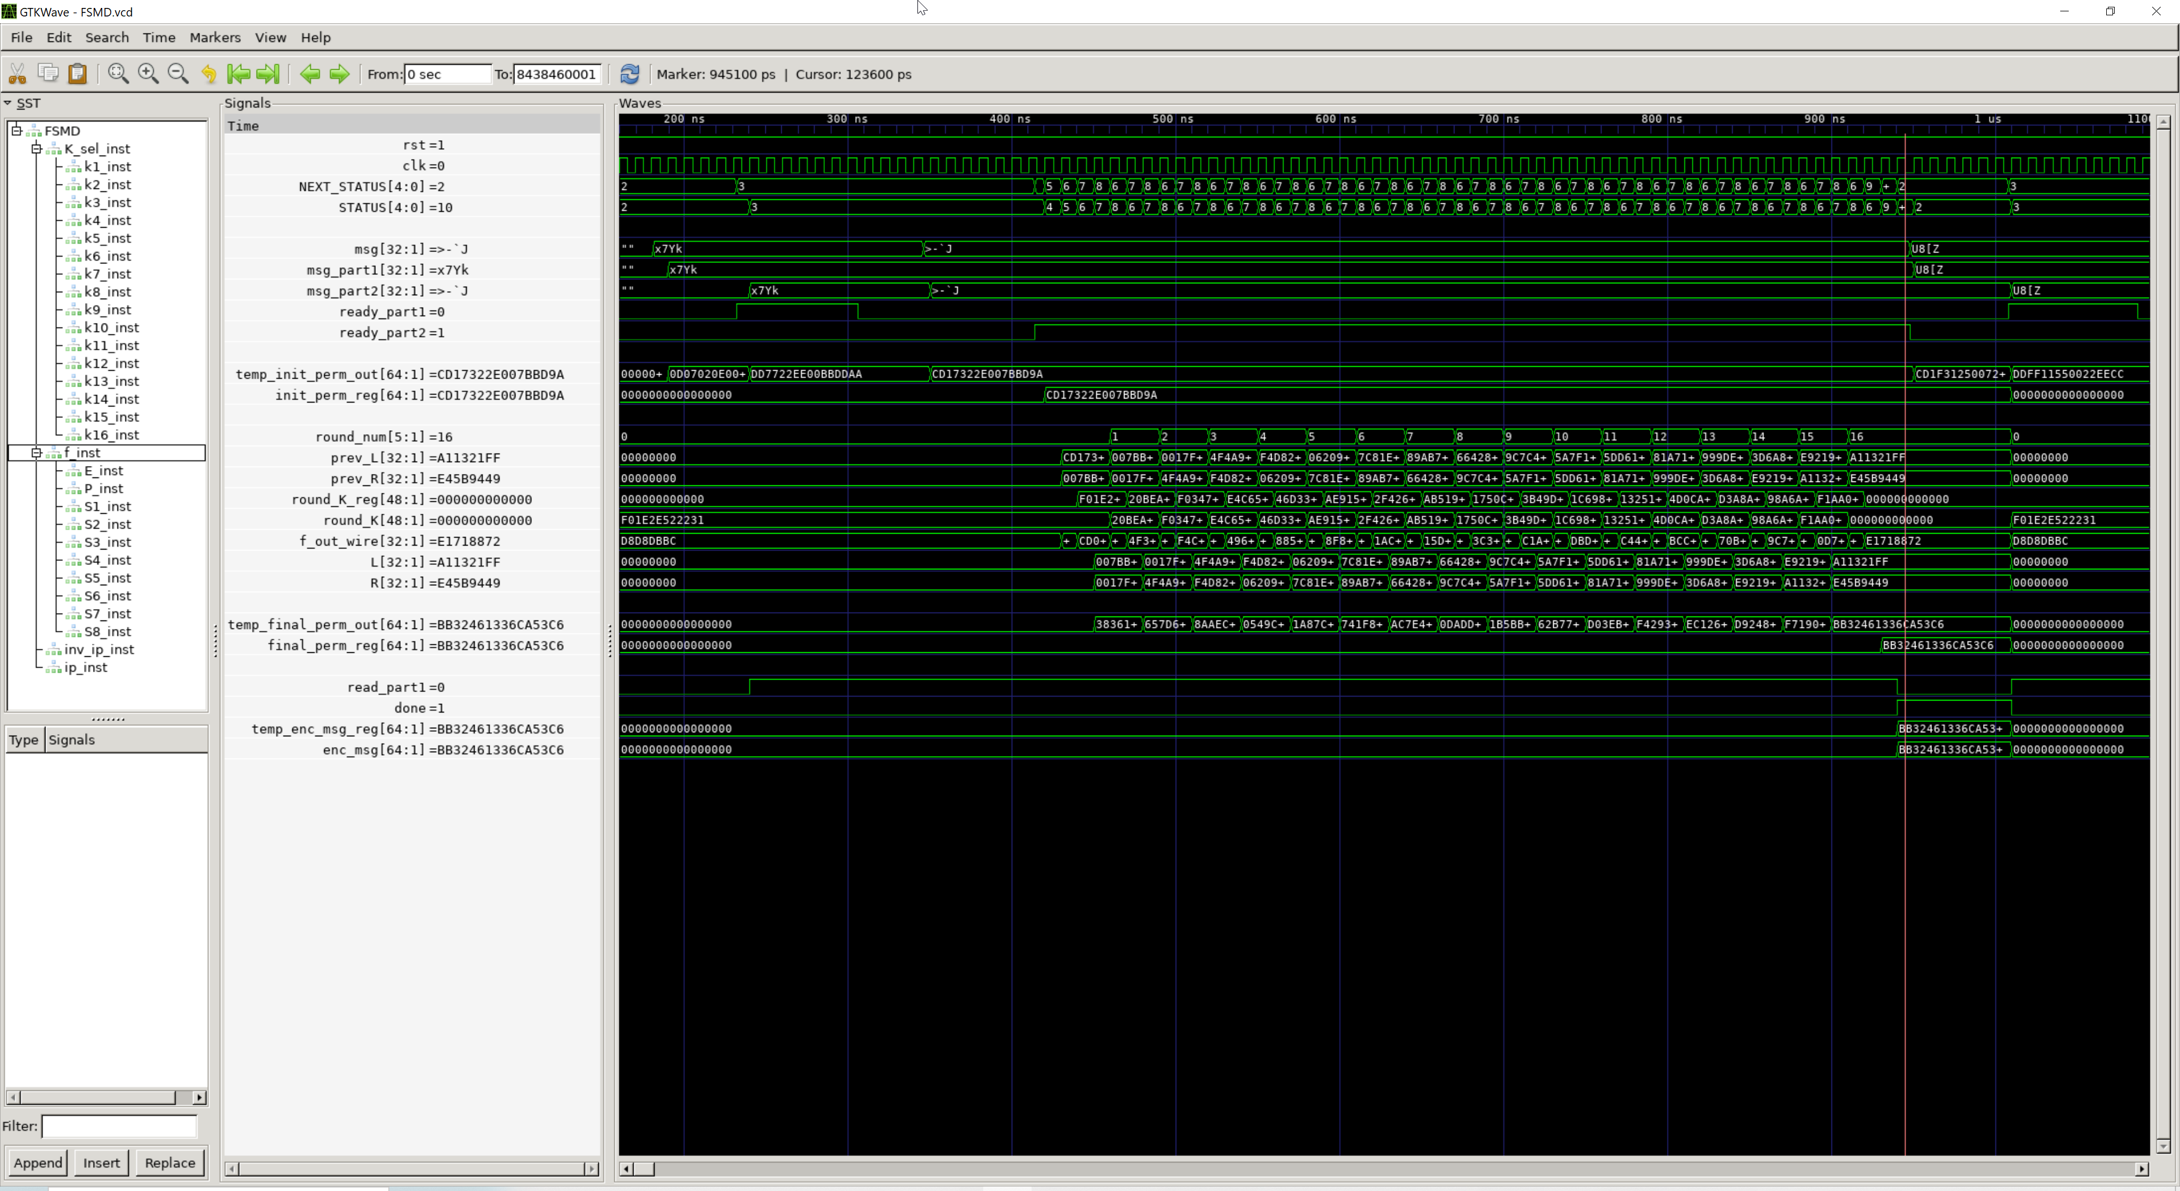Click the signals panel right scroll arrow
Viewport: 2180px width, 1191px height.
click(x=592, y=1169)
